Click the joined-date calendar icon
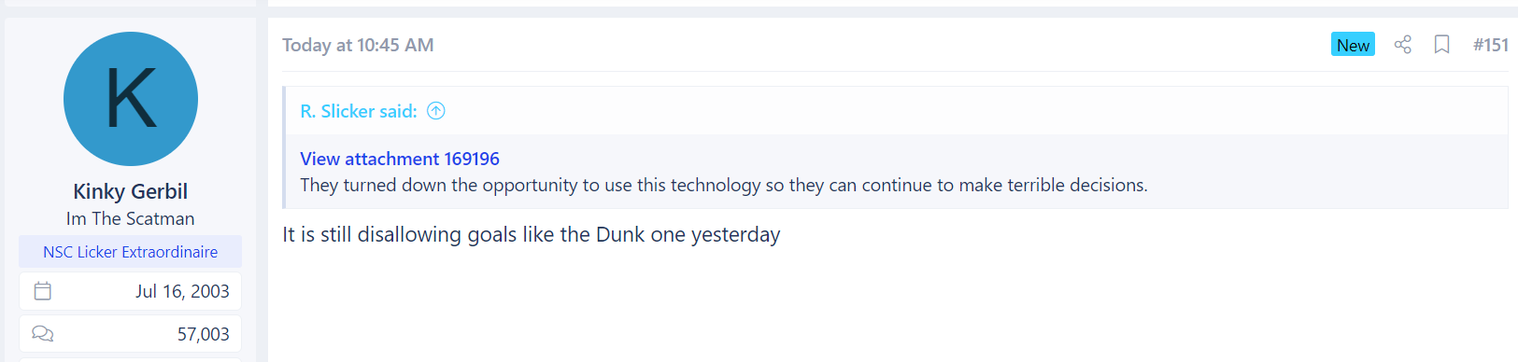The height and width of the screenshot is (362, 1518). (x=43, y=291)
